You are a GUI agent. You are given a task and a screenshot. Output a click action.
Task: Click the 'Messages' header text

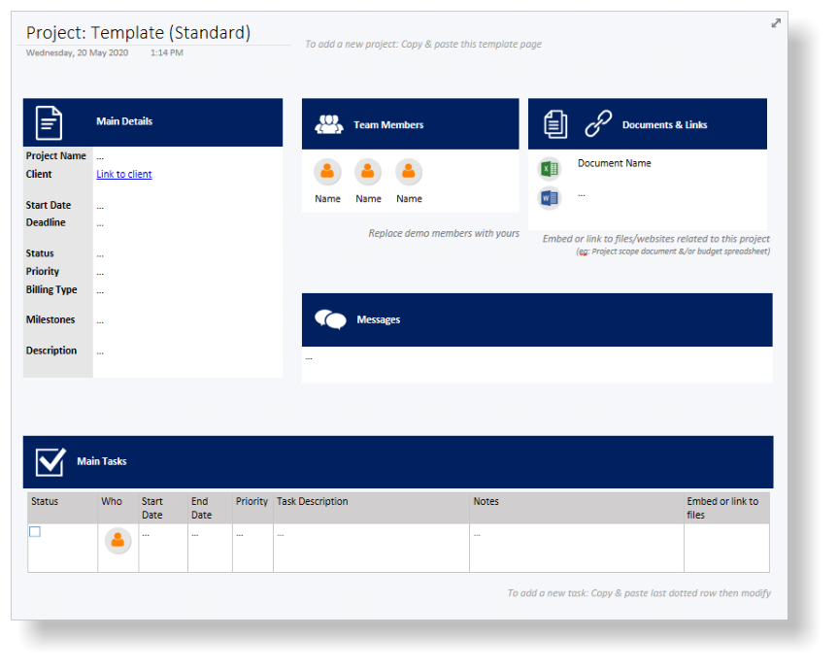coord(379,319)
